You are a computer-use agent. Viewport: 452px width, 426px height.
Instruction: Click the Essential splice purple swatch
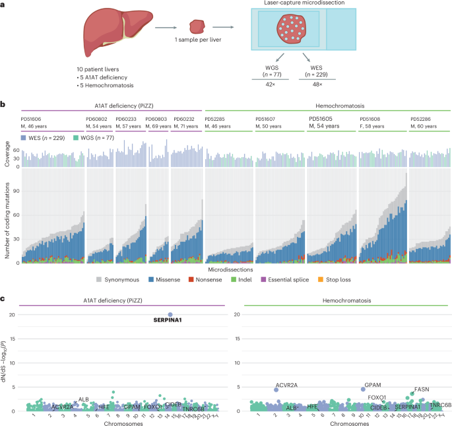click(263, 279)
